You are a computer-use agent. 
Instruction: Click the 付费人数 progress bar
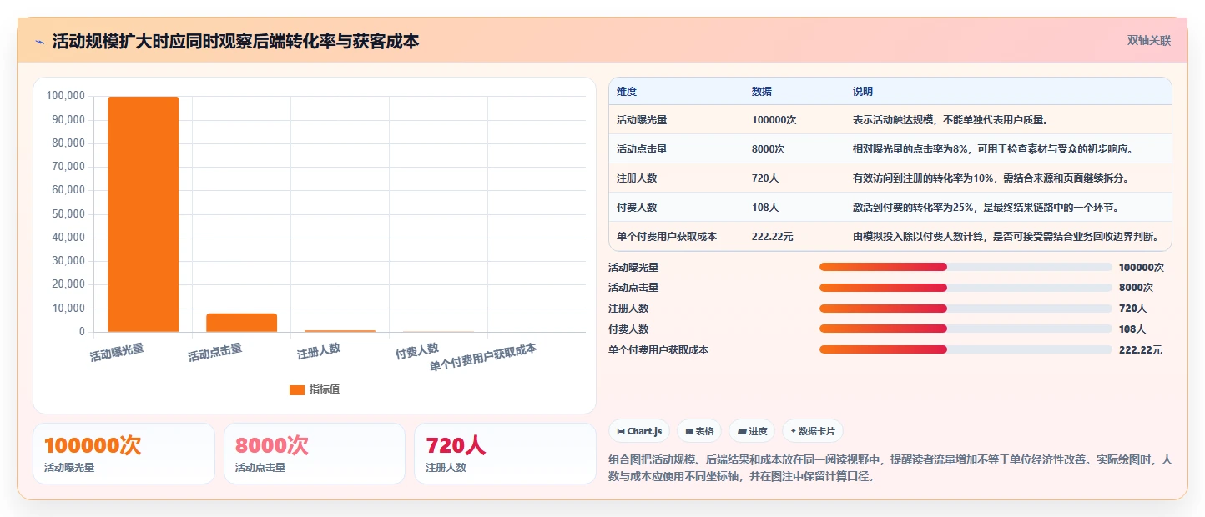click(x=966, y=329)
